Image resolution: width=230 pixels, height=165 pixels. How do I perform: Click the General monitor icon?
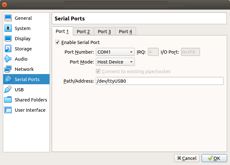(x=8, y=18)
